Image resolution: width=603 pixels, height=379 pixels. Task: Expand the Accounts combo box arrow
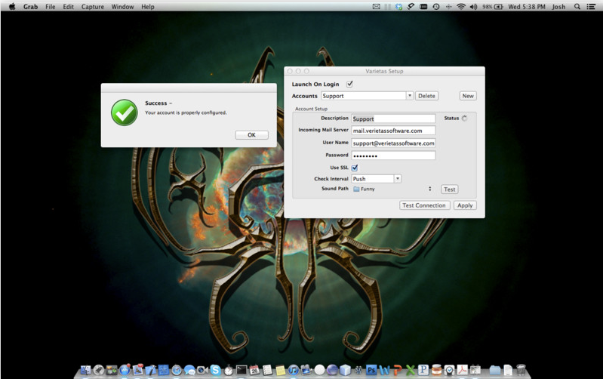(x=410, y=96)
